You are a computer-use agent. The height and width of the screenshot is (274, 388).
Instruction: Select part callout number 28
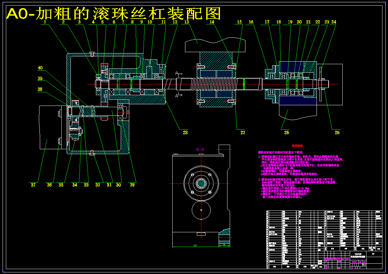185,133
